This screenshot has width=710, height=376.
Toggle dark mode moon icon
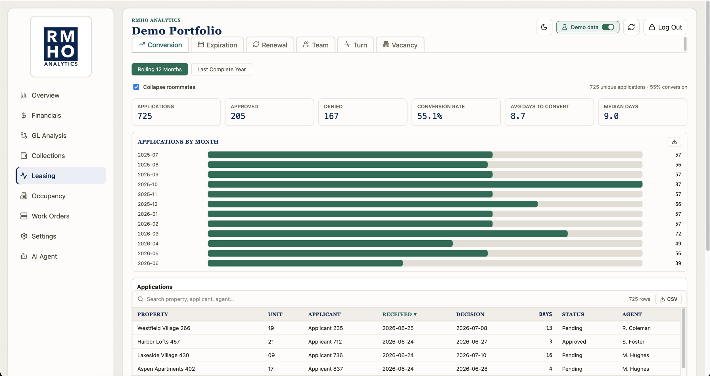click(x=544, y=27)
